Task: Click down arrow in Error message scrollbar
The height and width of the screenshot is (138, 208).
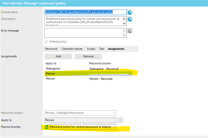Action: (124, 35)
